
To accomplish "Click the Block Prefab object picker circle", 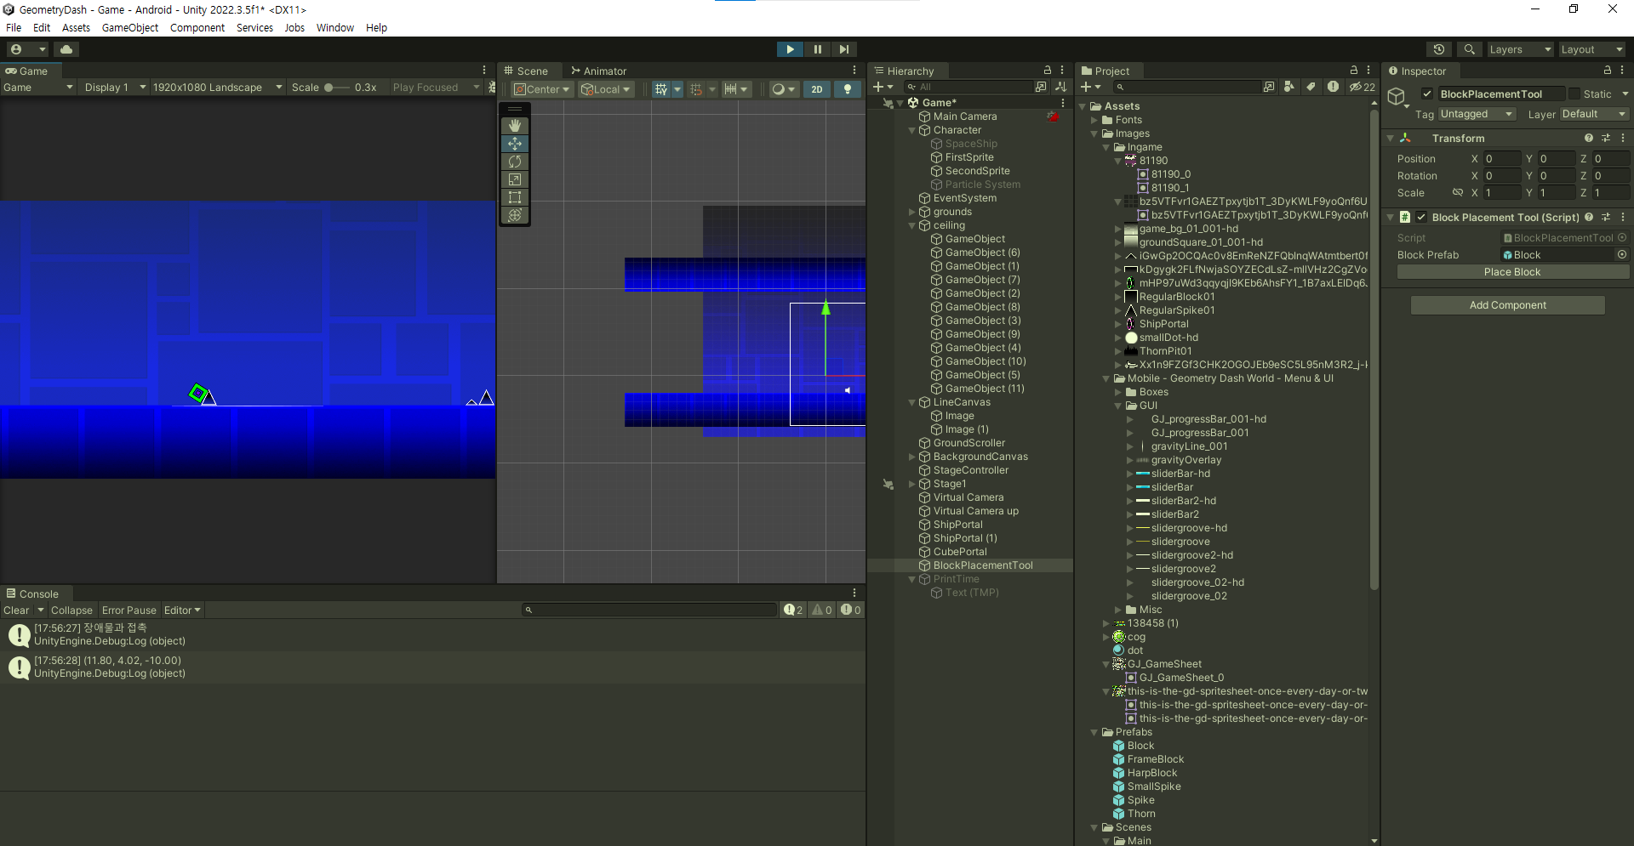I will [x=1622, y=254].
